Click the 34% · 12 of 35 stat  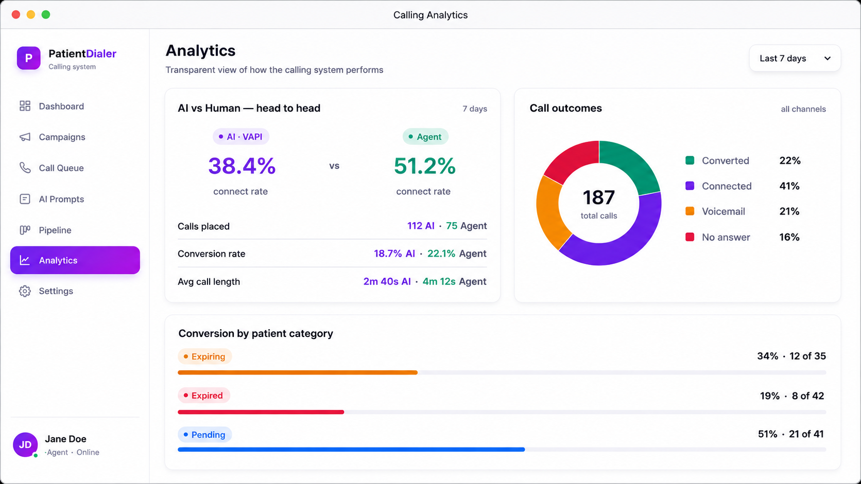791,356
